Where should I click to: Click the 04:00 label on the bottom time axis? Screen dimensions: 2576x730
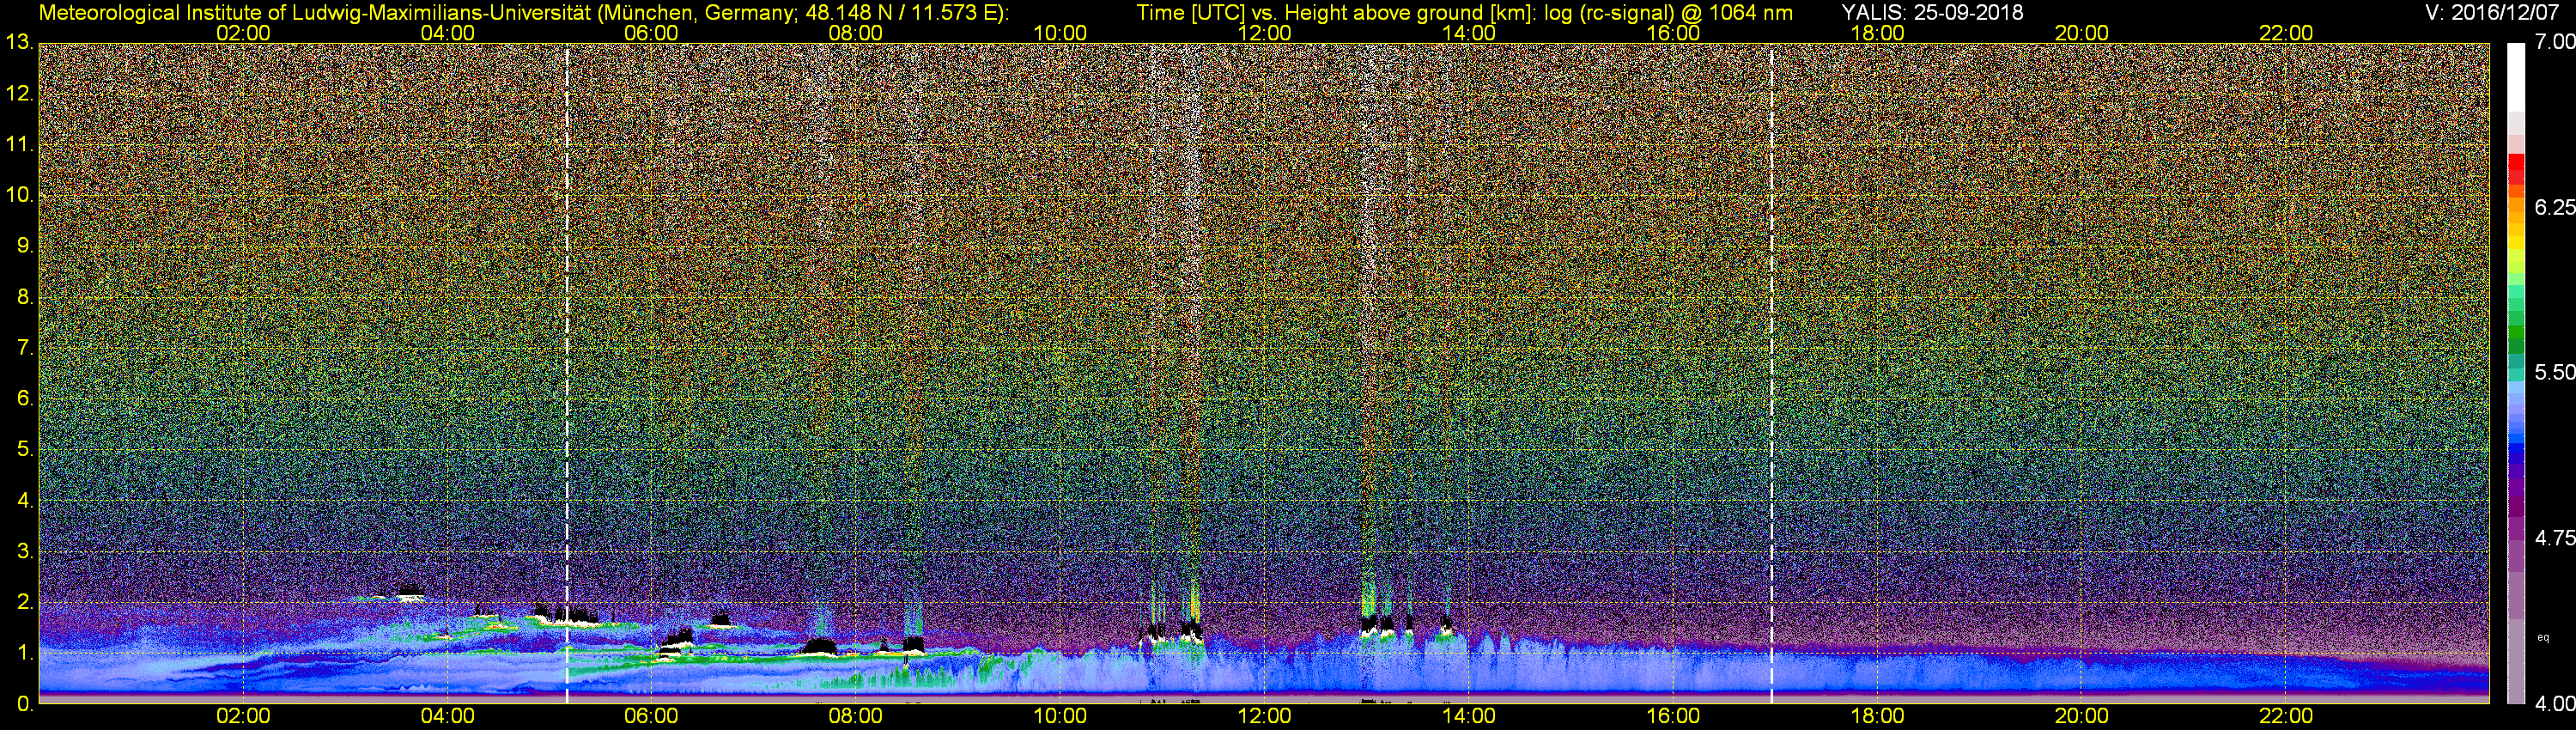coord(447,717)
